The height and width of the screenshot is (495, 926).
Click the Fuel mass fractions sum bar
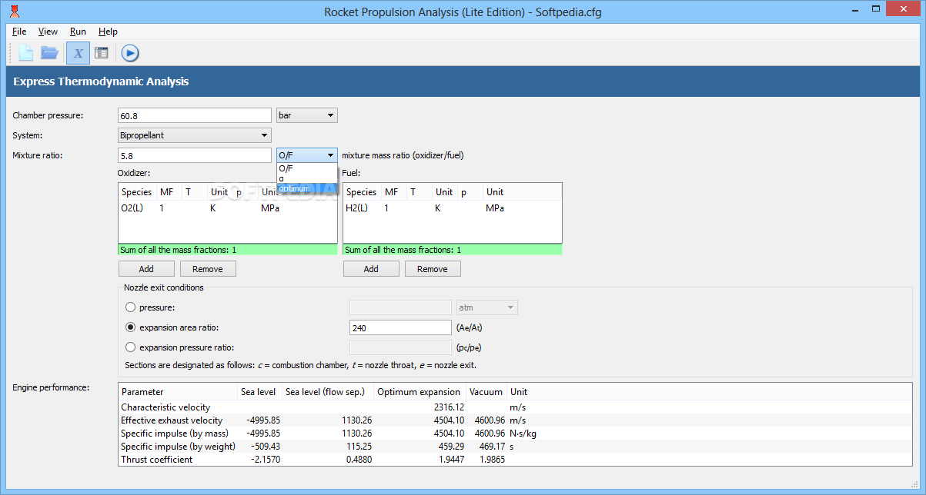452,250
